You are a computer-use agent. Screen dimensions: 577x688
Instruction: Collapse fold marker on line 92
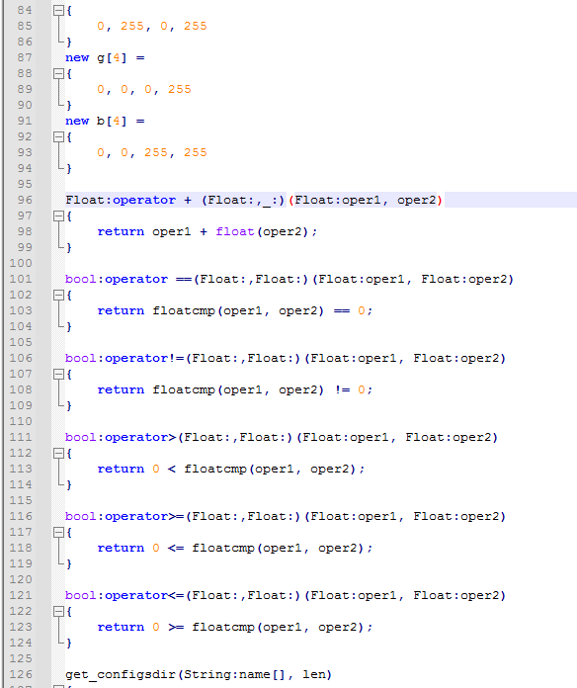[x=58, y=136]
